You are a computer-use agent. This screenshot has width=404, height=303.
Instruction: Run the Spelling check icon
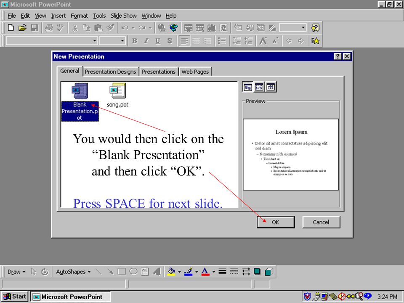(x=60, y=28)
